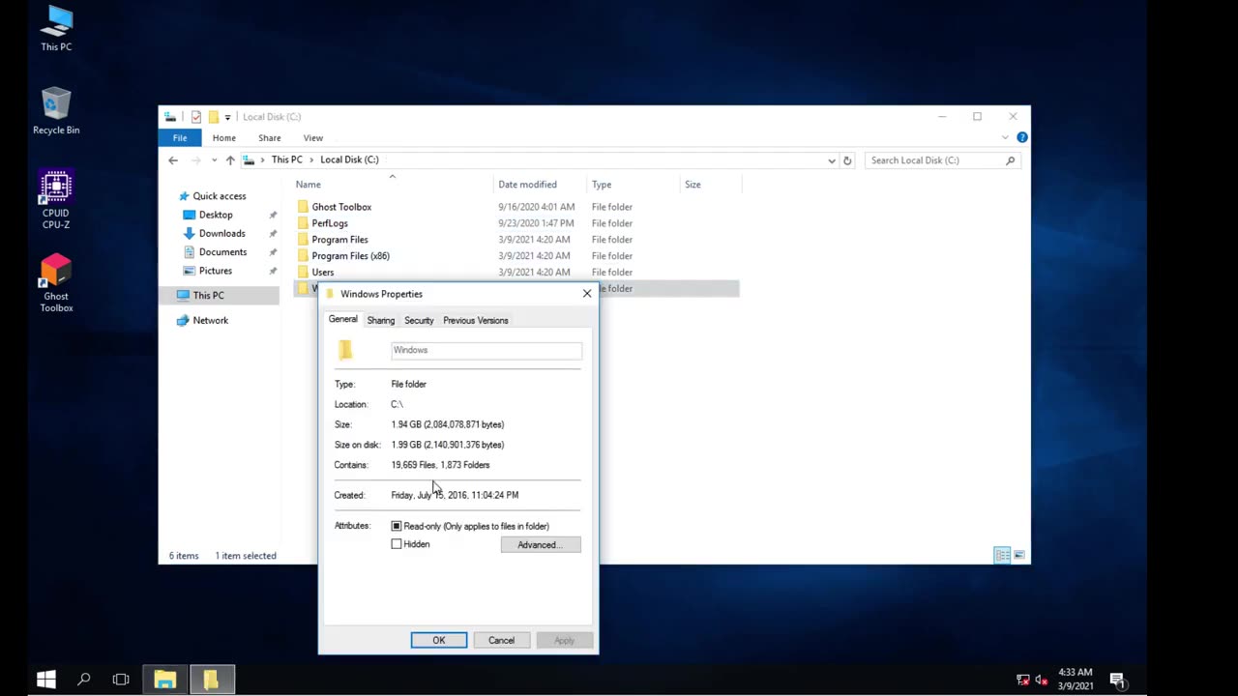Click the search magnifier in Explorer search box

(1011, 160)
